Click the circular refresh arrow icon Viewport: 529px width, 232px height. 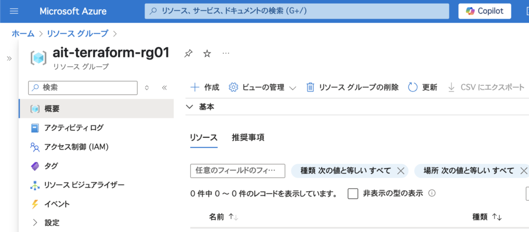(x=413, y=88)
